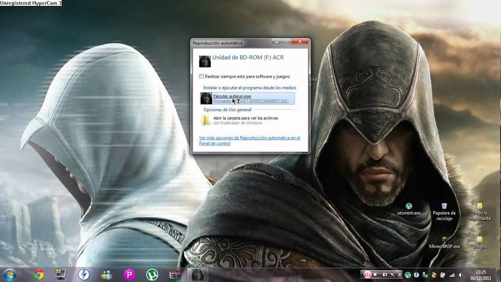Viewport: 501px width, 282px height.
Task: Click 'Opciones de Uso general' heading
Action: click(x=227, y=110)
